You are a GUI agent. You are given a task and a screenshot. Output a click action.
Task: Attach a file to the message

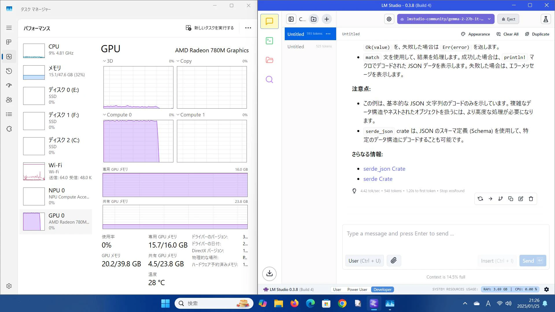tap(394, 261)
